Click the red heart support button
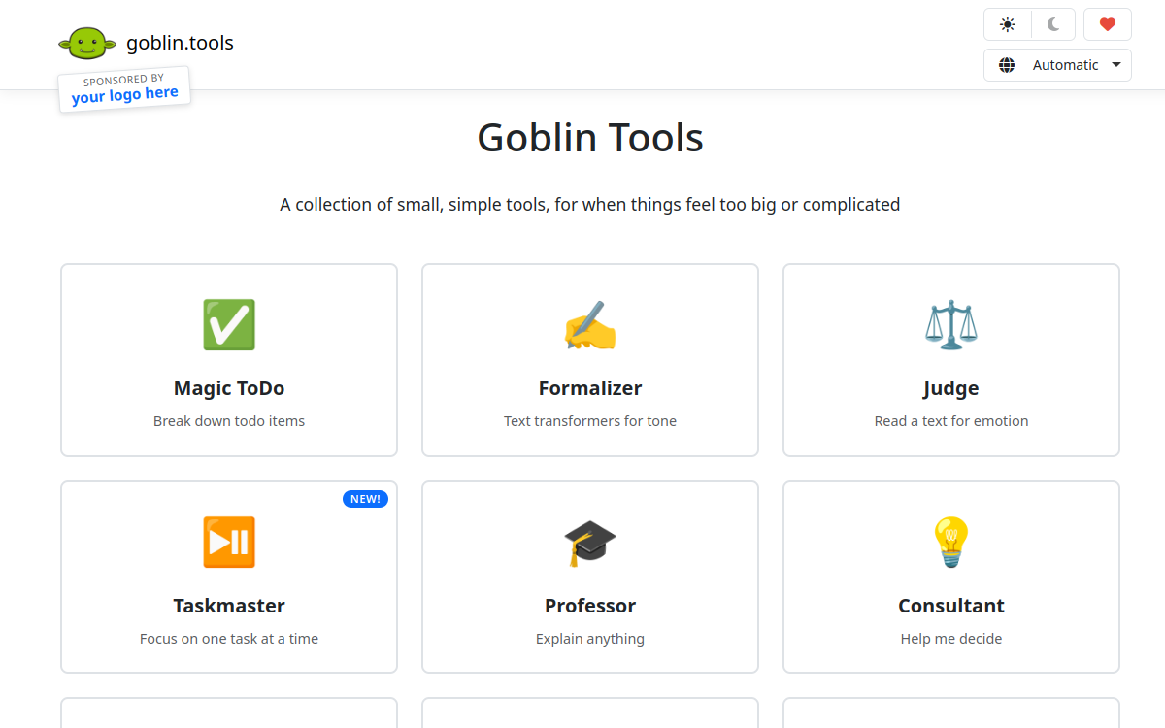This screenshot has height=728, width=1165. 1108,25
